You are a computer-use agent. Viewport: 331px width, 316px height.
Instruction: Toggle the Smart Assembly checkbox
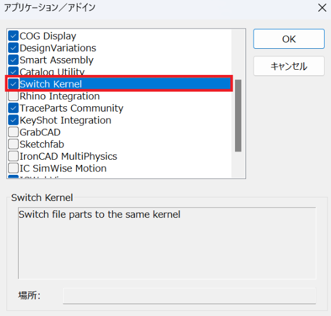pyautogui.click(x=13, y=60)
